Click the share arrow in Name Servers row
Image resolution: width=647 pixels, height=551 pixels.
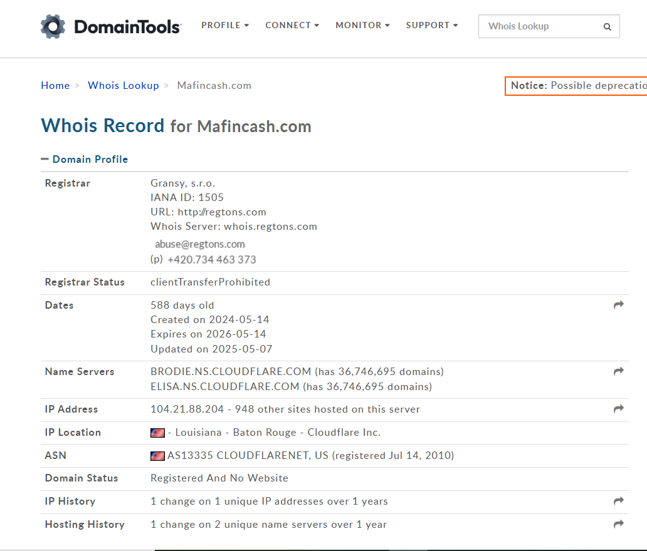(619, 371)
